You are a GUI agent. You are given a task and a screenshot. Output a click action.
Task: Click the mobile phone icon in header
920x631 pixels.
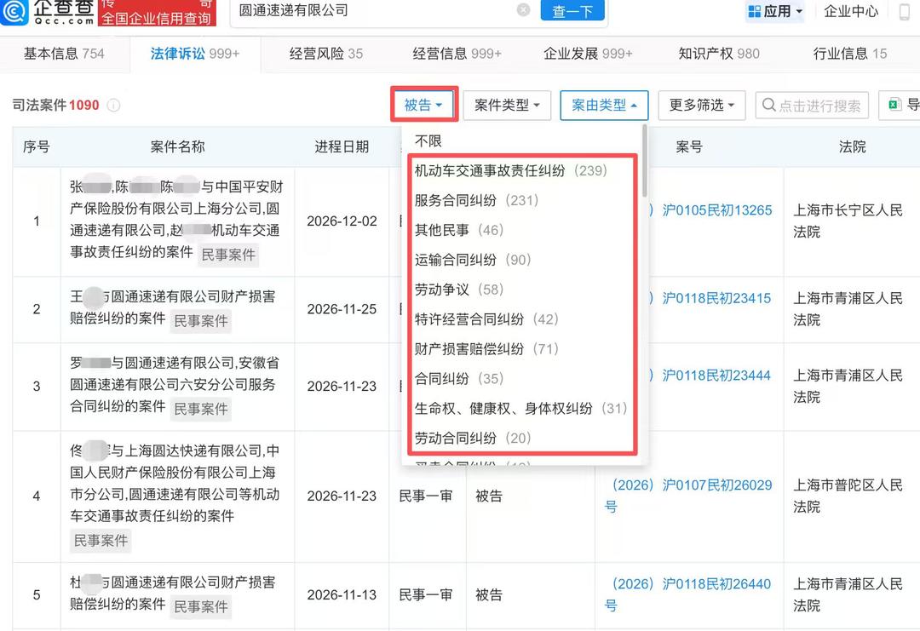point(906,11)
